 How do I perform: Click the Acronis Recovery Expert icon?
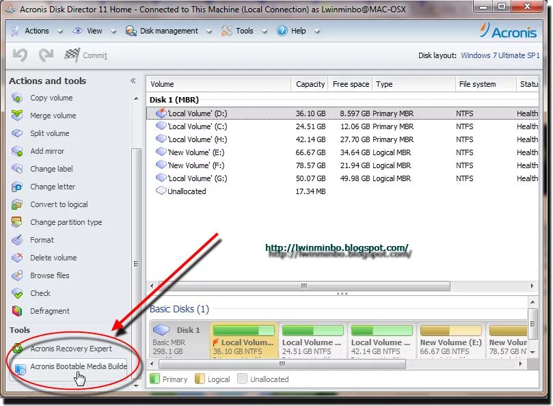click(x=18, y=349)
